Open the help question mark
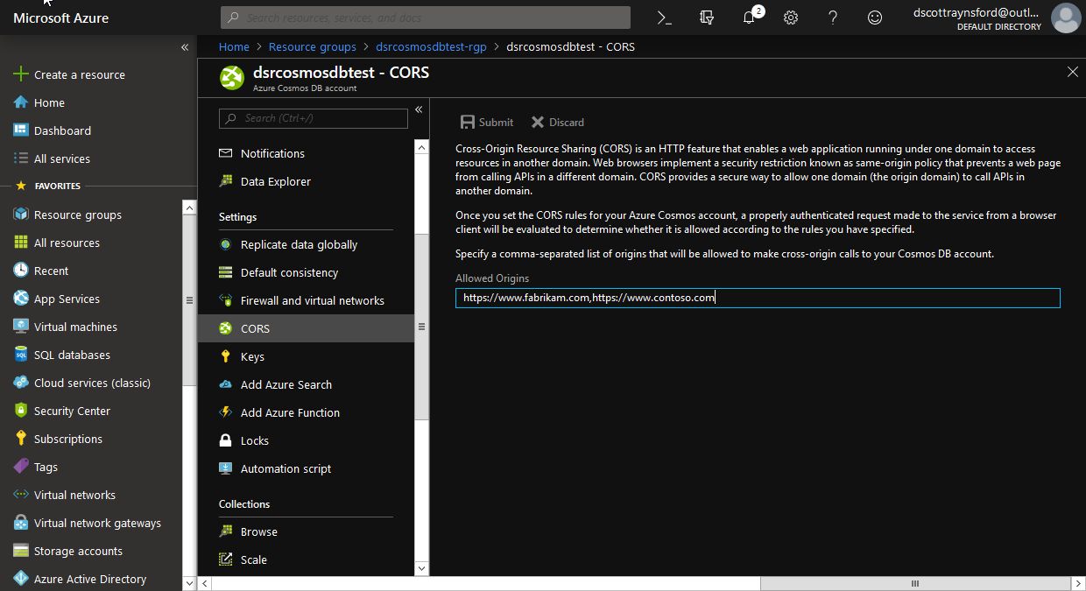Screen dimensions: 1086x591 [x=833, y=18]
